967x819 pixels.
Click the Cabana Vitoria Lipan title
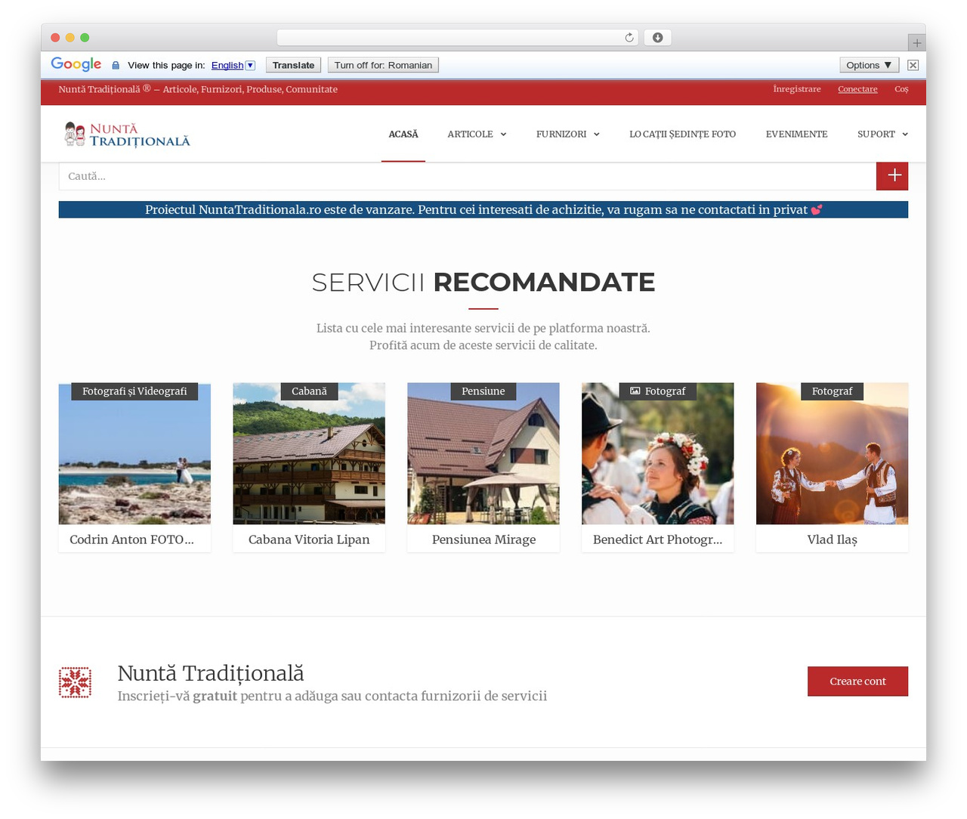309,539
